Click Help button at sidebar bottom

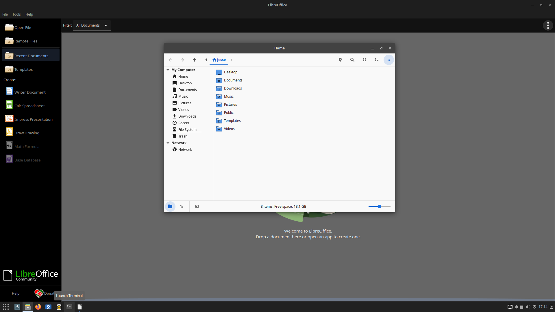[16, 293]
